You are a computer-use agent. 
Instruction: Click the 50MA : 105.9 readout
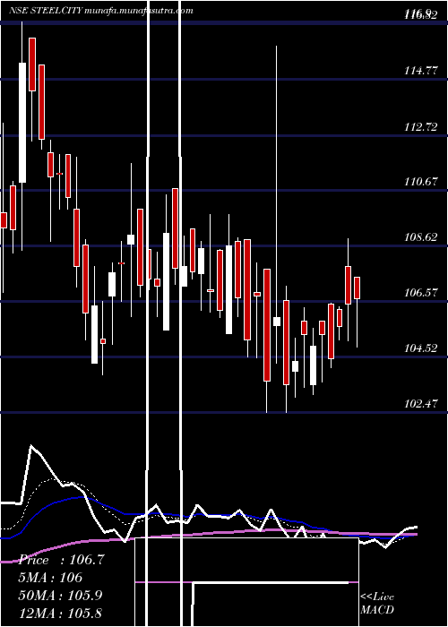pyautogui.click(x=60, y=596)
